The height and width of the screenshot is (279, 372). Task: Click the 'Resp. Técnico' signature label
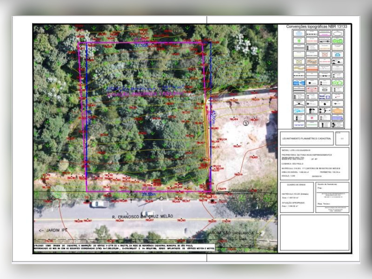(323, 204)
